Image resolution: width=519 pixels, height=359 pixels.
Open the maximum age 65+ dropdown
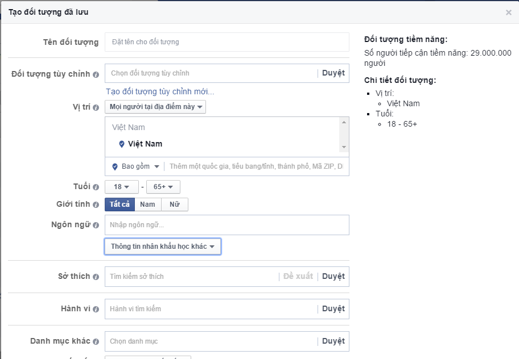click(163, 187)
